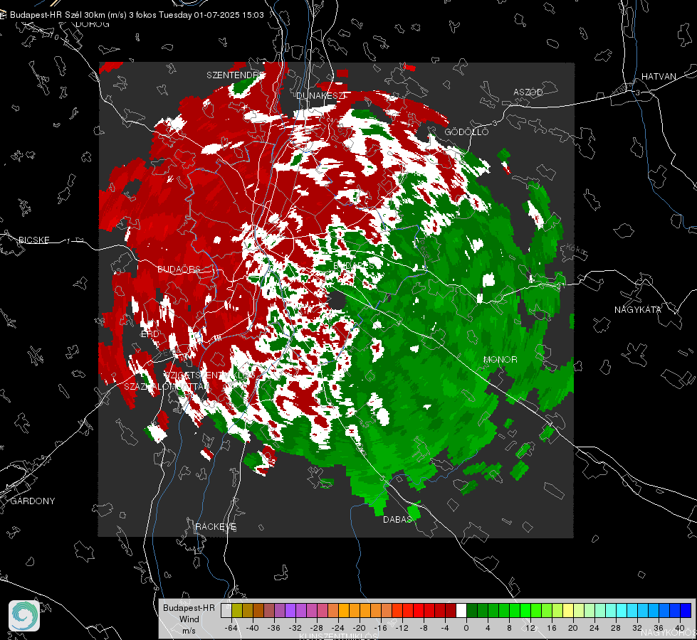Click the -24 legend scale value
This screenshot has width=697, height=640.
[x=338, y=628]
